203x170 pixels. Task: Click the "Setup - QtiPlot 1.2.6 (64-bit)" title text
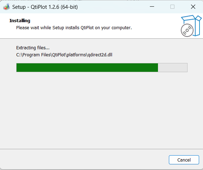45,7
